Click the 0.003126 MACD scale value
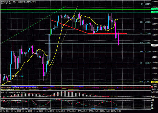 coord(155,92)
